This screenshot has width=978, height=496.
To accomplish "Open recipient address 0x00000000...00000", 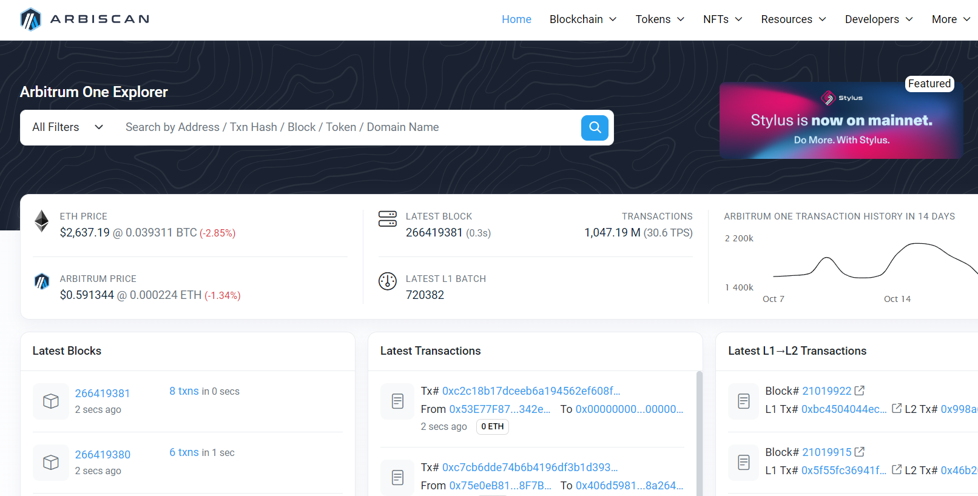I will click(x=629, y=409).
